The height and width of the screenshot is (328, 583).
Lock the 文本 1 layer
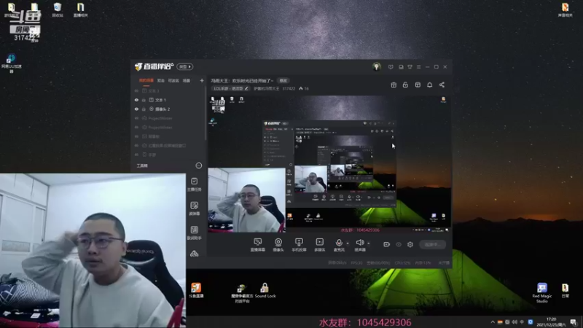144,100
